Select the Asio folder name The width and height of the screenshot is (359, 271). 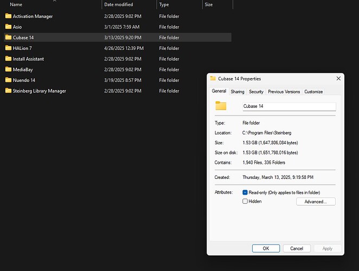(17, 27)
